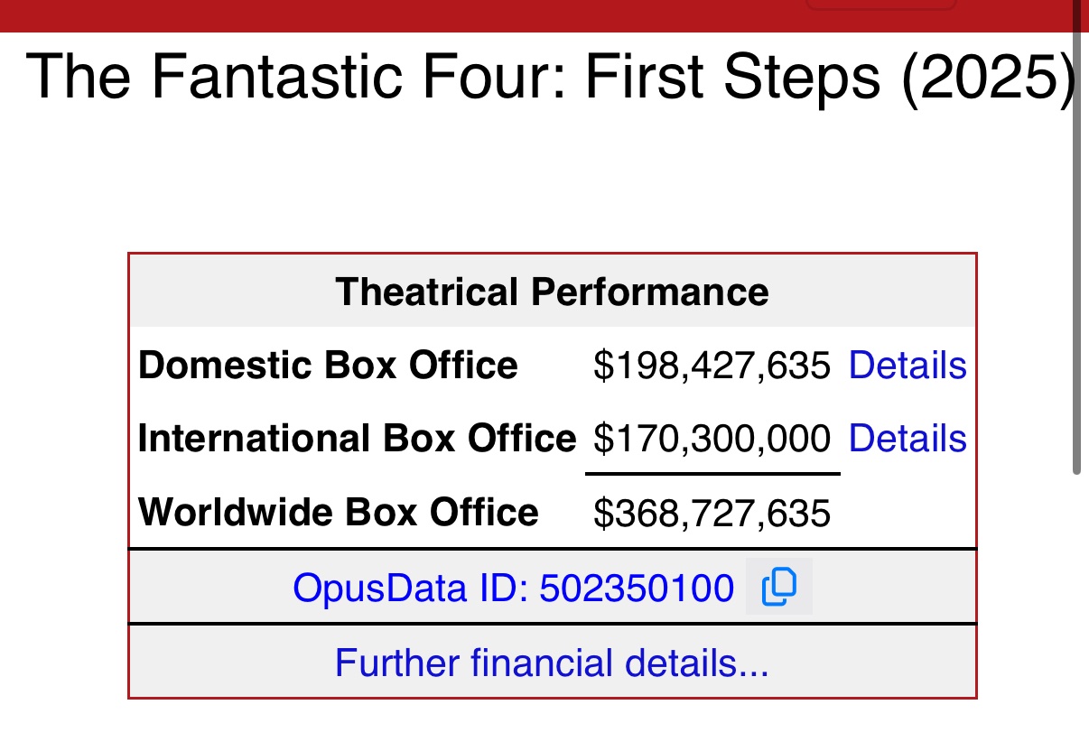The height and width of the screenshot is (751, 1089).
Task: Click the $198,427,635 domestic amount
Action: pos(712,366)
